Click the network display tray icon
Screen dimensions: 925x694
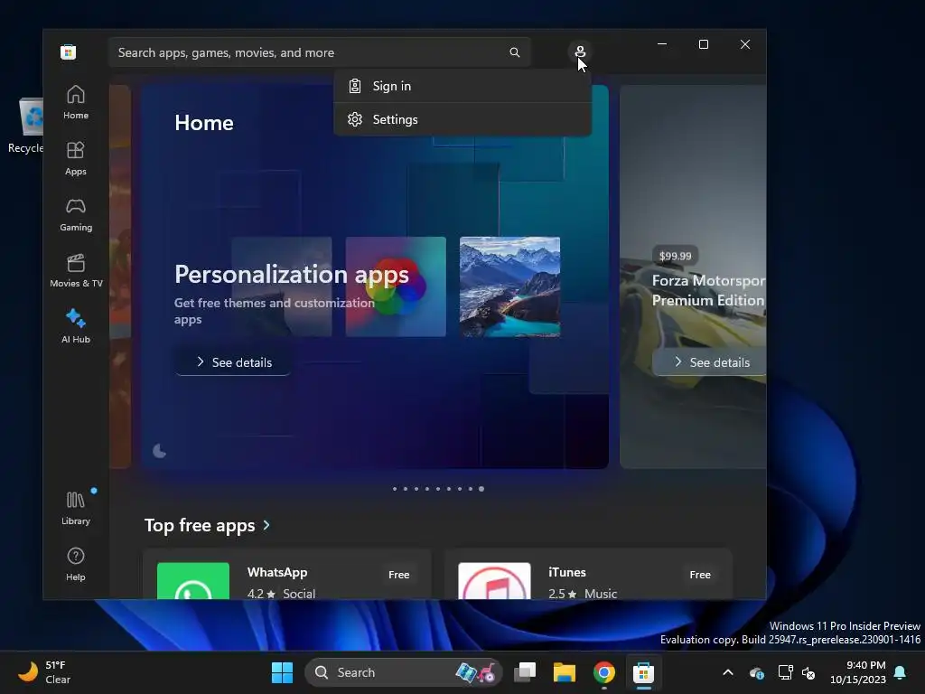pyautogui.click(x=785, y=672)
